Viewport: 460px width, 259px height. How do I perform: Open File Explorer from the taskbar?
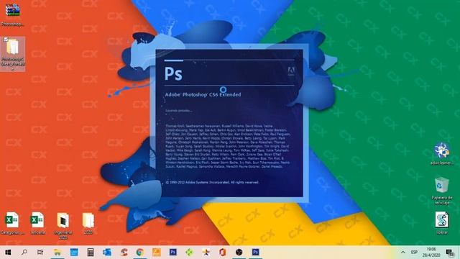57,253
